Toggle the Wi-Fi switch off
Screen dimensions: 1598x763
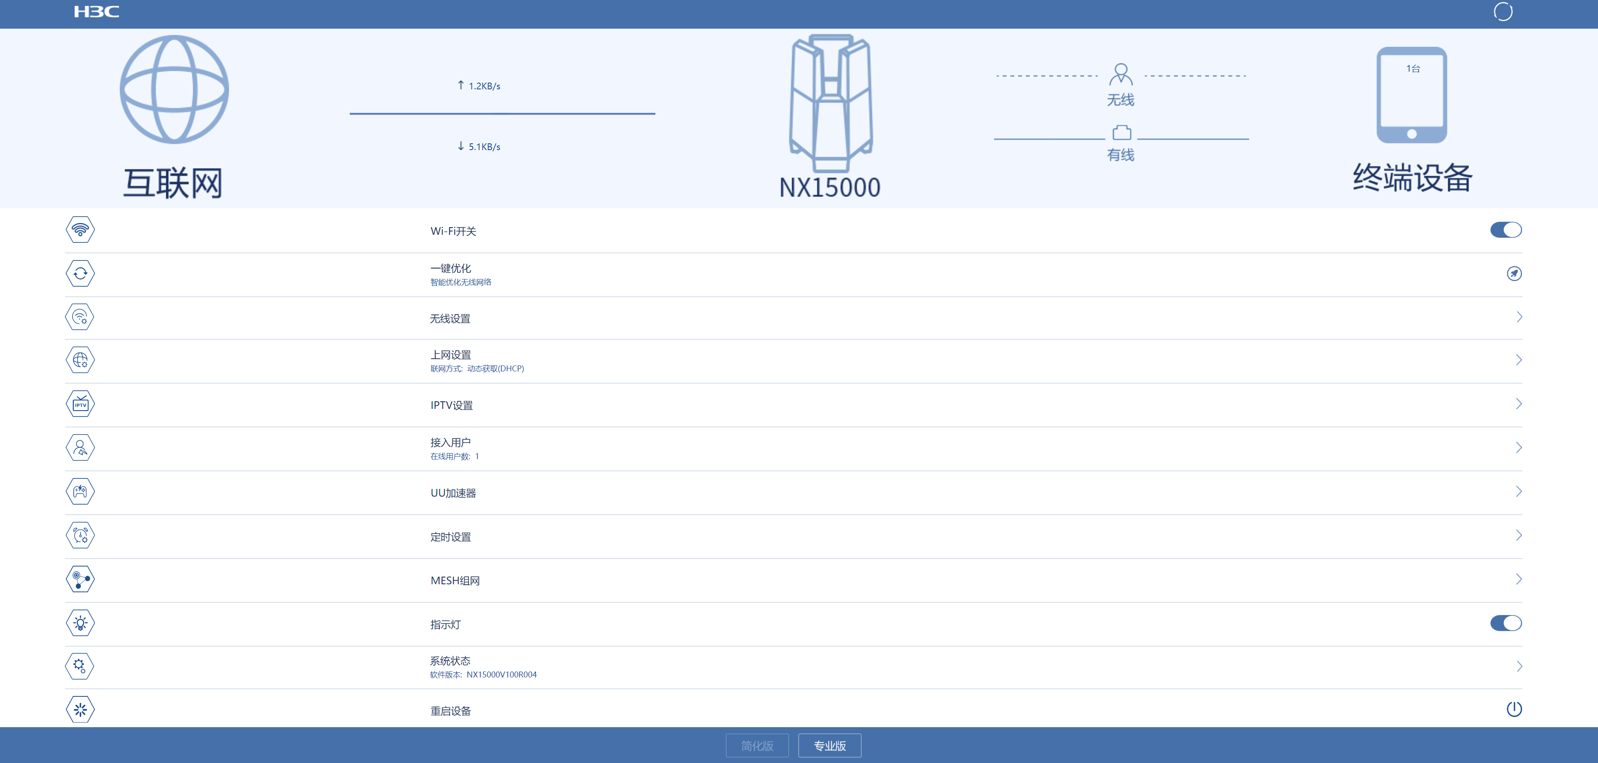click(1506, 230)
